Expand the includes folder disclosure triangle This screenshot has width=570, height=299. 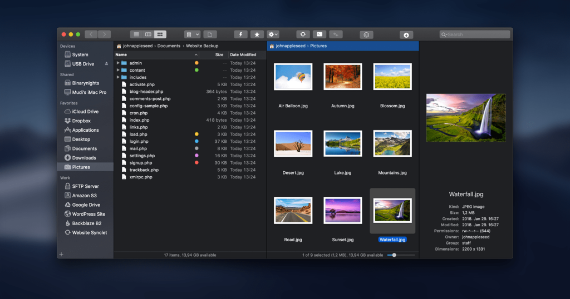pos(118,77)
